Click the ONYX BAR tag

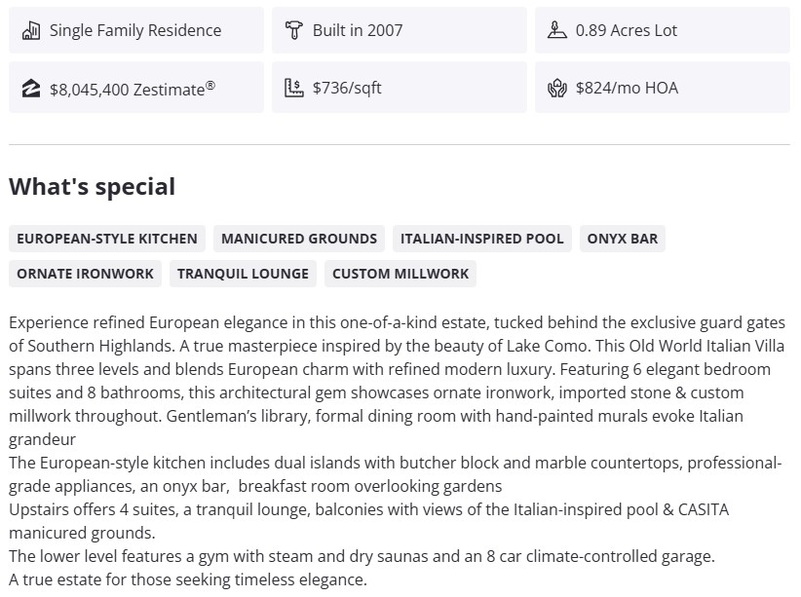click(623, 239)
